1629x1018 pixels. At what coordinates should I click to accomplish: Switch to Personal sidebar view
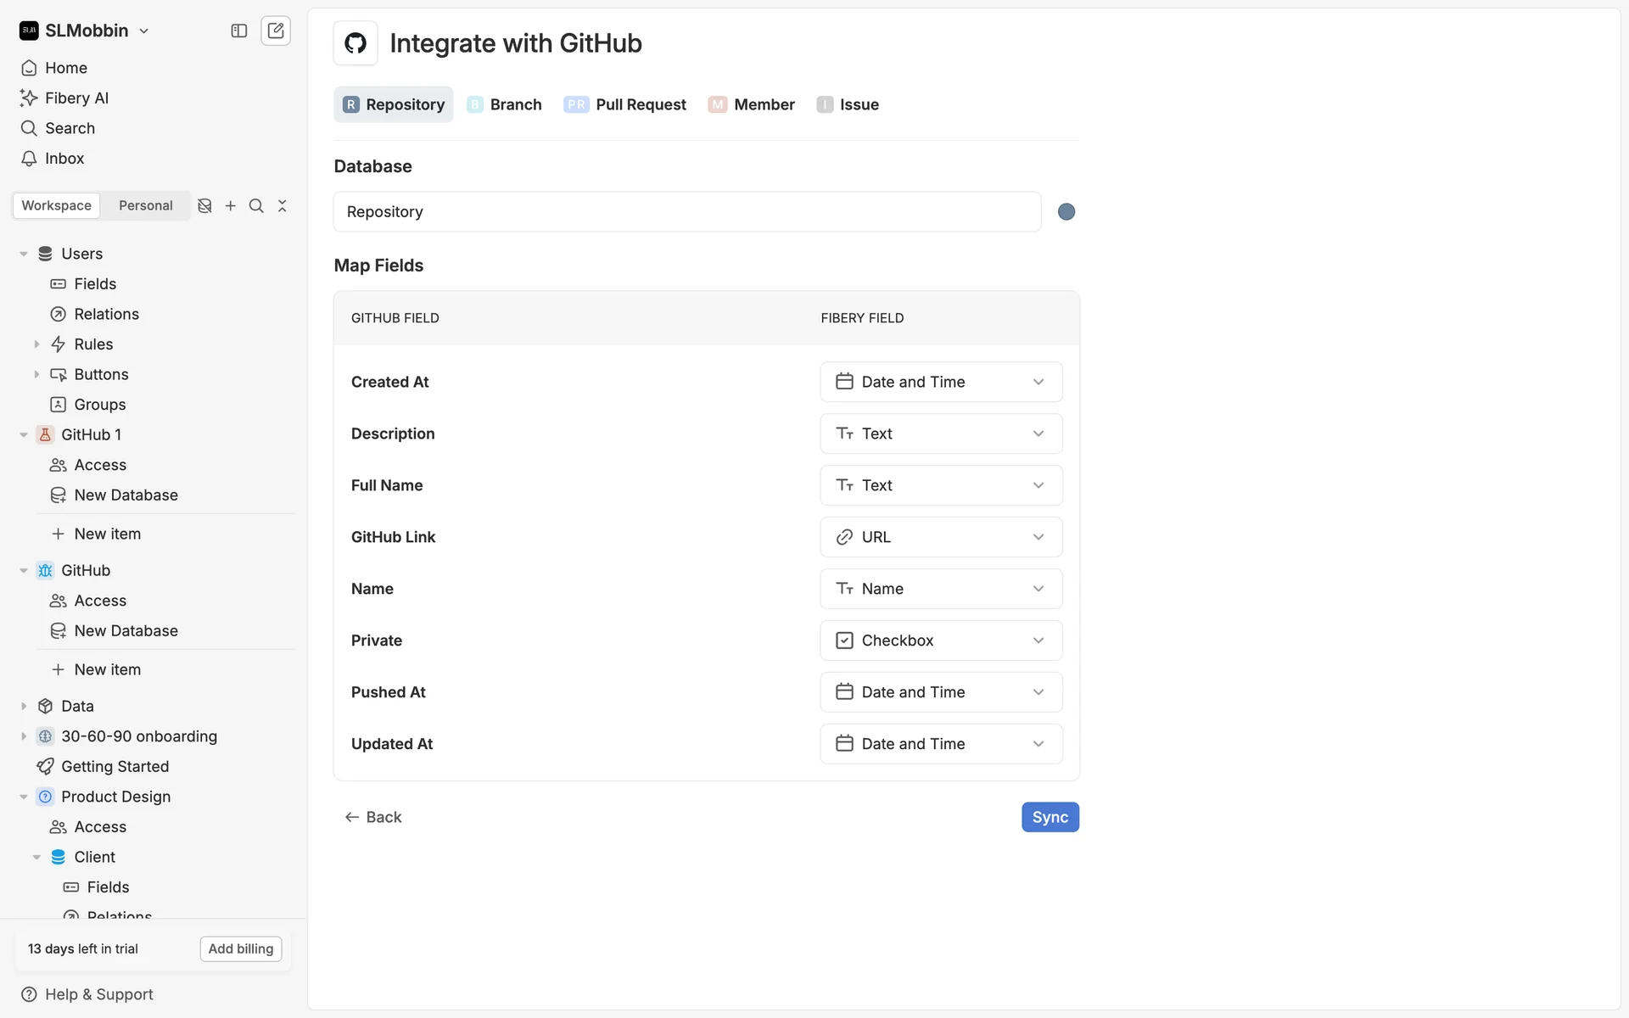pos(145,205)
